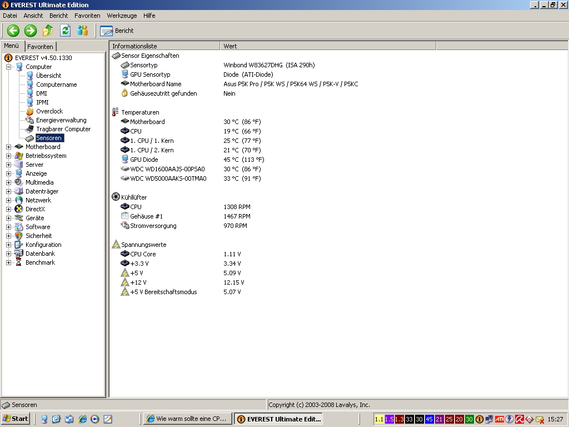Open the Bericht menu in the menu bar
Image resolution: width=569 pixels, height=427 pixels.
59,16
